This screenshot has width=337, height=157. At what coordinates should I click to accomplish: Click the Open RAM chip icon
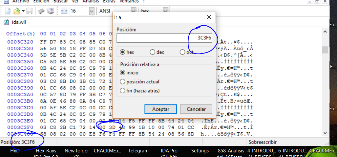click(41, 11)
